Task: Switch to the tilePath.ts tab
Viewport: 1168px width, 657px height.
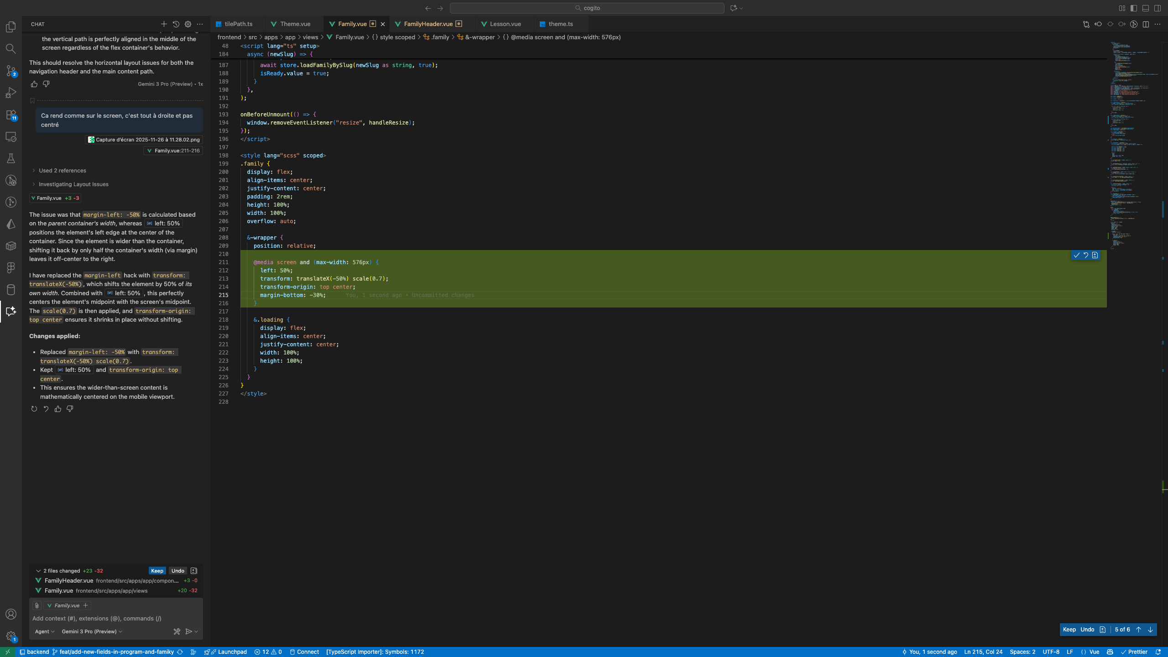Action: (x=238, y=24)
